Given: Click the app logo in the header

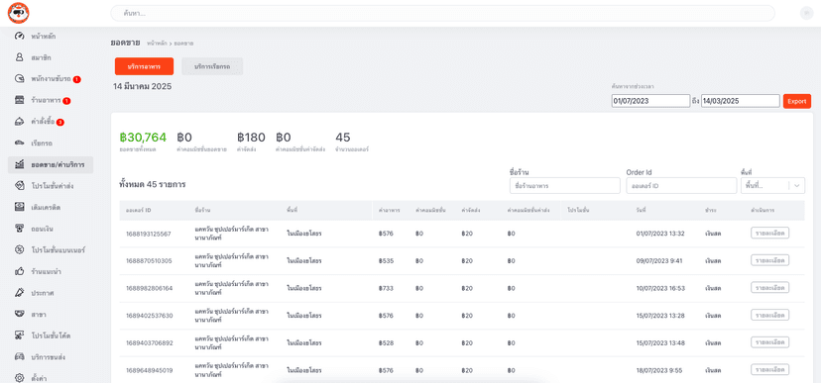Looking at the screenshot, I should pyautogui.click(x=18, y=13).
